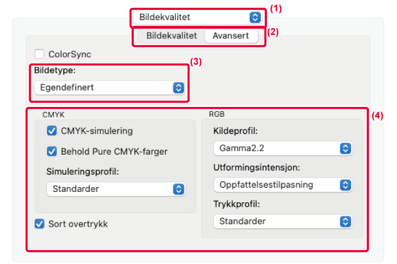This screenshot has width=397, height=264.
Task: Toggle the ColorSync checkbox
Action: pos(40,54)
